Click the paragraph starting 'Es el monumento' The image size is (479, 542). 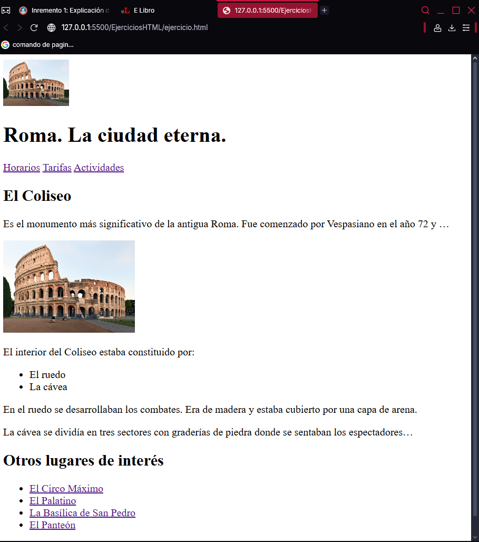226,224
